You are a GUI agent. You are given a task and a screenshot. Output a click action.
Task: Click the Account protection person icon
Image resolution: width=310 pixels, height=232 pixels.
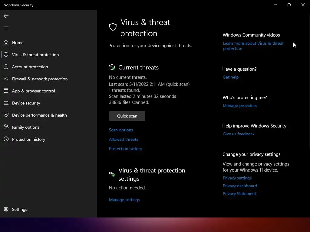6,67
